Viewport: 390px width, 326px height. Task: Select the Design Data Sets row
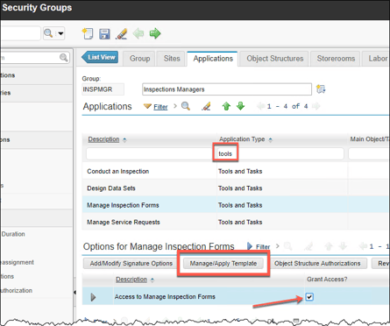tap(236, 188)
